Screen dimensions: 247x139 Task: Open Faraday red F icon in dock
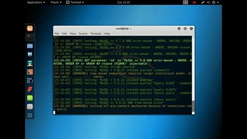[x=30, y=89]
